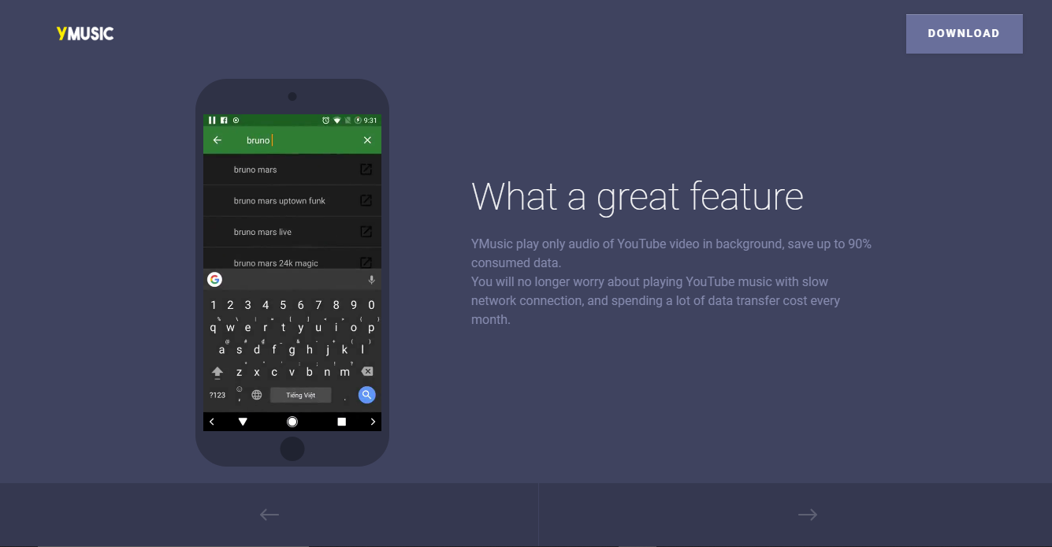Click fill-query arrow beside 'bruno mars'
The width and height of the screenshot is (1052, 547).
(366, 169)
